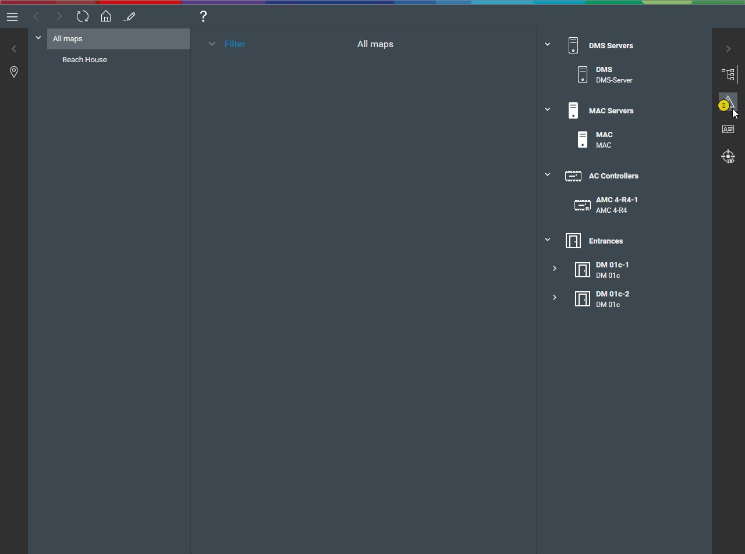This screenshot has width=745, height=554.
Task: Open the hamburger main menu
Action: (12, 17)
